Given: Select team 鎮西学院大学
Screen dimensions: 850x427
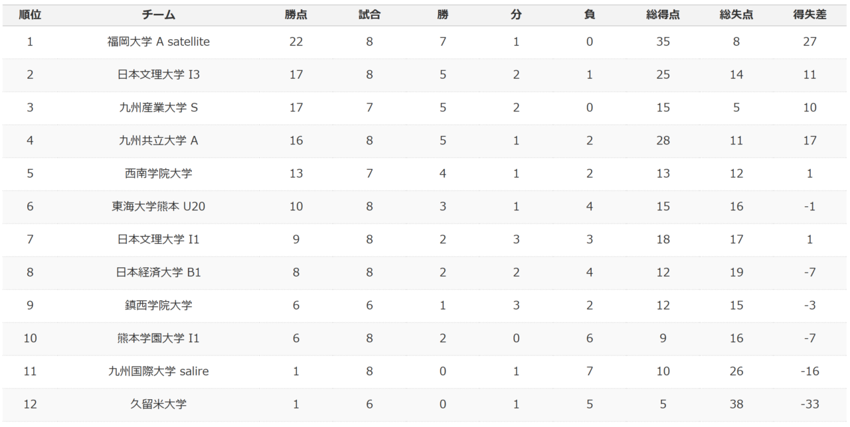Looking at the screenshot, I should pyautogui.click(x=159, y=305).
